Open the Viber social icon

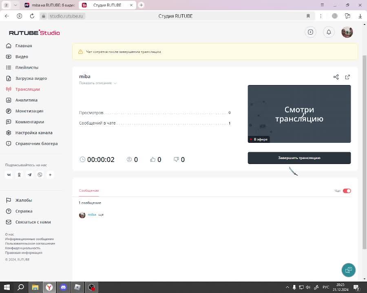(x=40, y=175)
